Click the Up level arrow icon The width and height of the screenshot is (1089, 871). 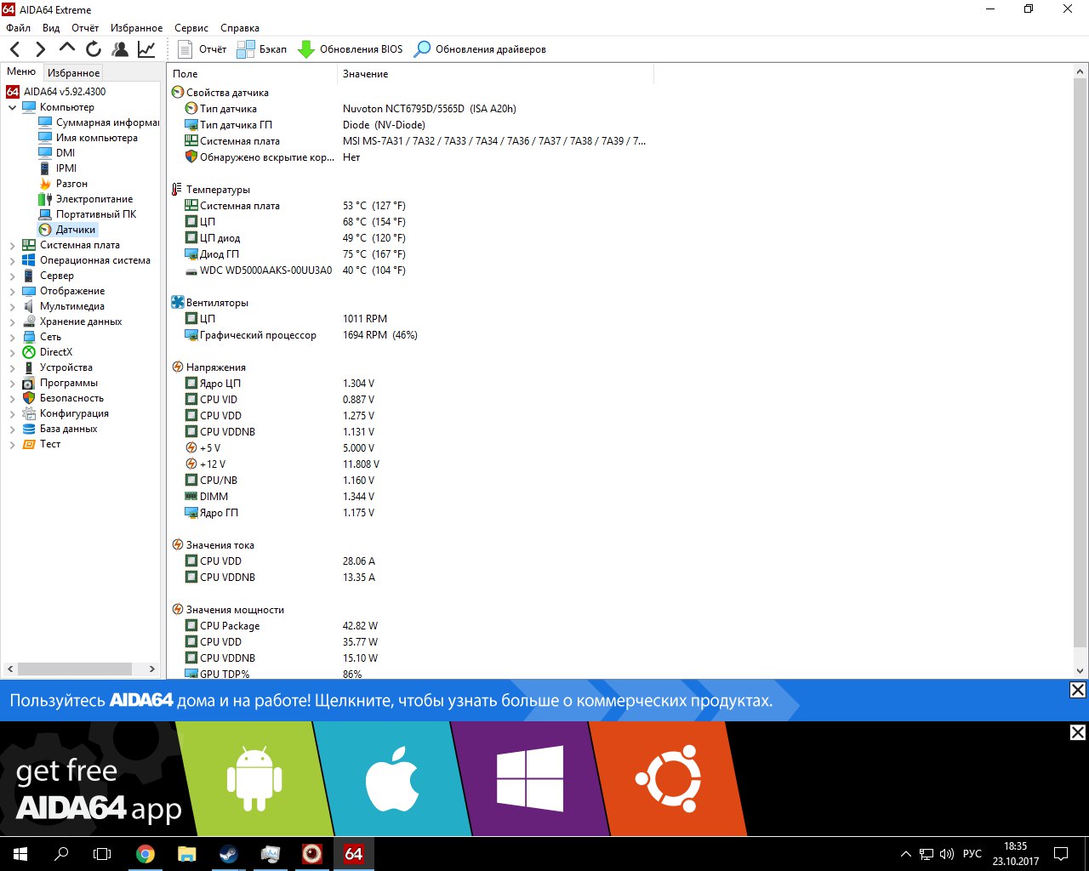click(x=66, y=48)
